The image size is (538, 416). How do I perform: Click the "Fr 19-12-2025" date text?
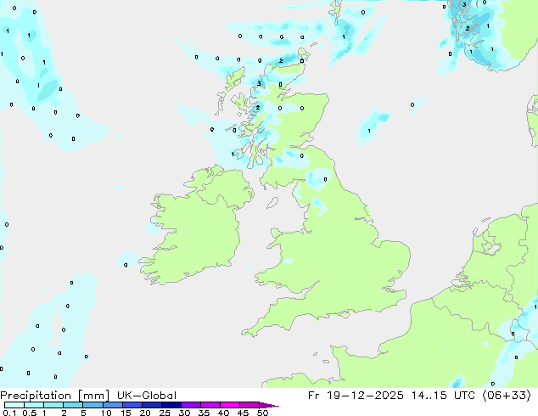[356, 396]
